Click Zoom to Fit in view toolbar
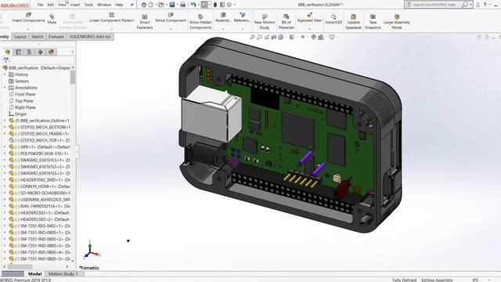The height and width of the screenshot is (282, 501). tap(252, 37)
